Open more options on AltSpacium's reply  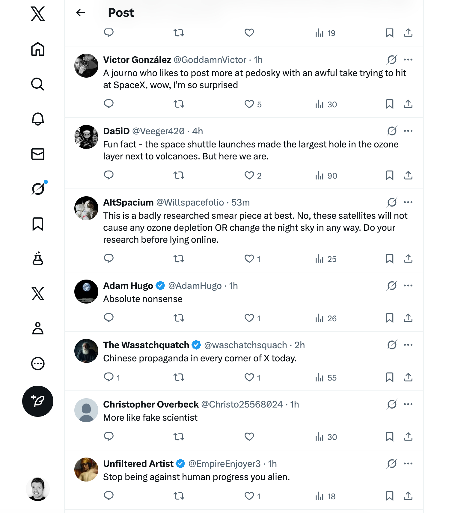(408, 202)
